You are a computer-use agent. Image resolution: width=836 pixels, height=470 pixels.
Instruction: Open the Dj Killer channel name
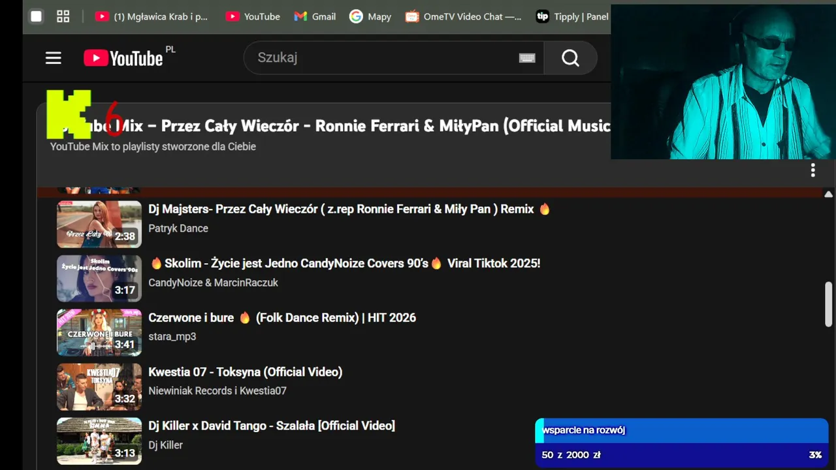pyautogui.click(x=165, y=445)
